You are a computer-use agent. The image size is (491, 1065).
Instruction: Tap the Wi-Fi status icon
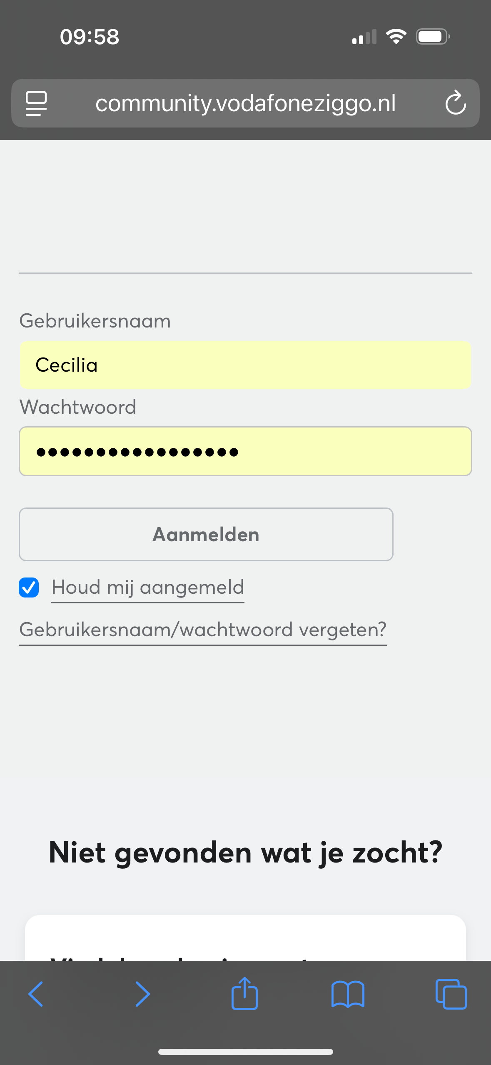396,37
